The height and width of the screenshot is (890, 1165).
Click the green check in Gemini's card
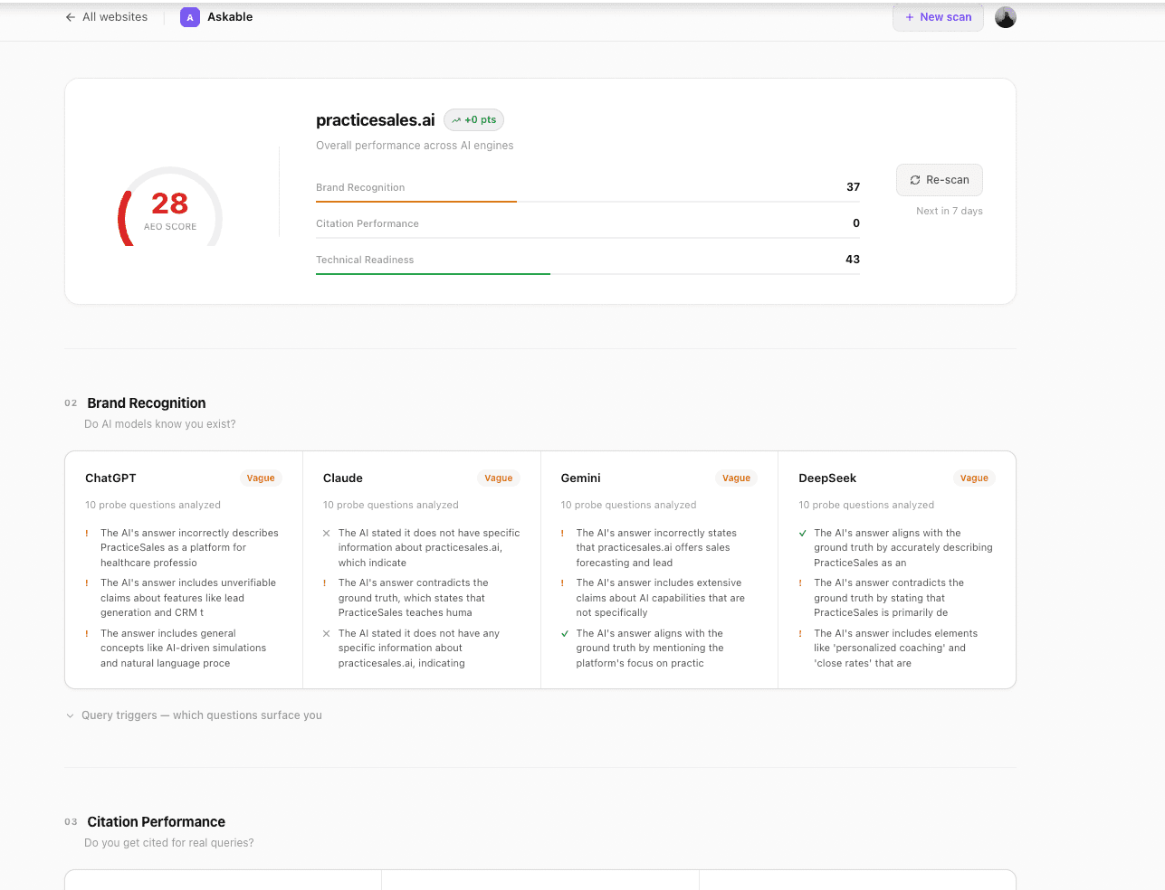coord(565,634)
